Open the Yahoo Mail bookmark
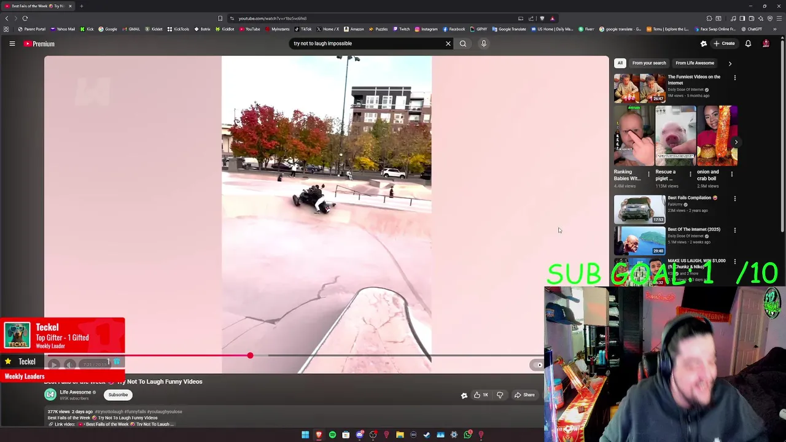This screenshot has height=442, width=786. tap(63, 29)
